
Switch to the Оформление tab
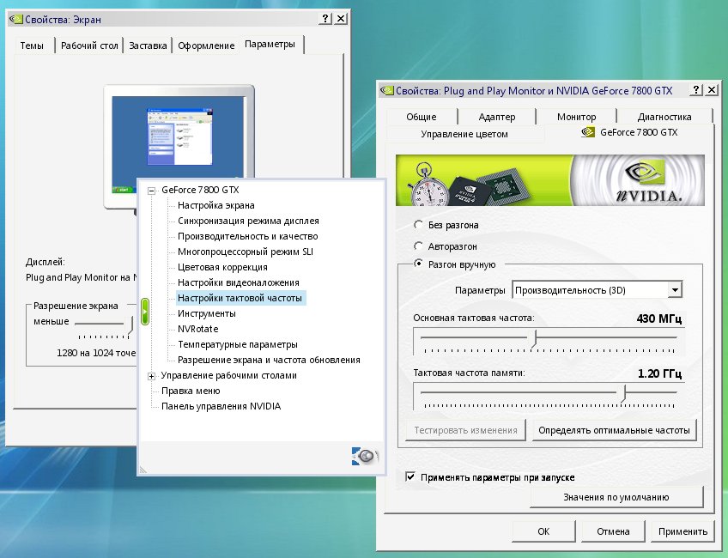tap(206, 45)
